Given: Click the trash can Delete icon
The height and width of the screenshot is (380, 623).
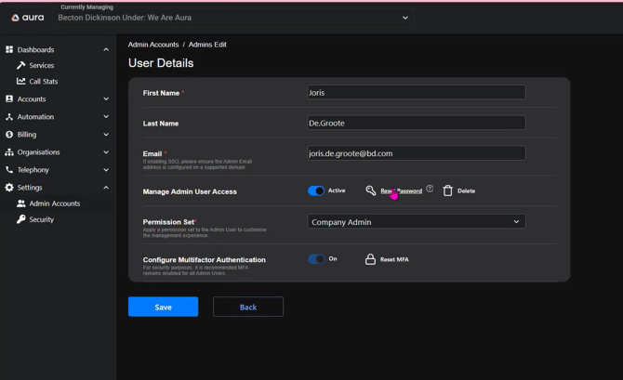Looking at the screenshot, I should [x=447, y=190].
